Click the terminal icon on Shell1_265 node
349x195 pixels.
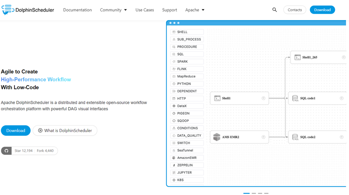click(x=297, y=57)
